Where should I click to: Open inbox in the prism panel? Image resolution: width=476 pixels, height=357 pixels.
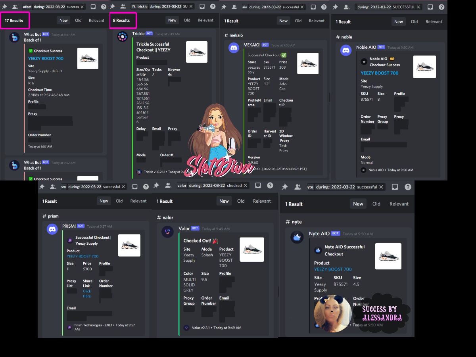coord(135,186)
